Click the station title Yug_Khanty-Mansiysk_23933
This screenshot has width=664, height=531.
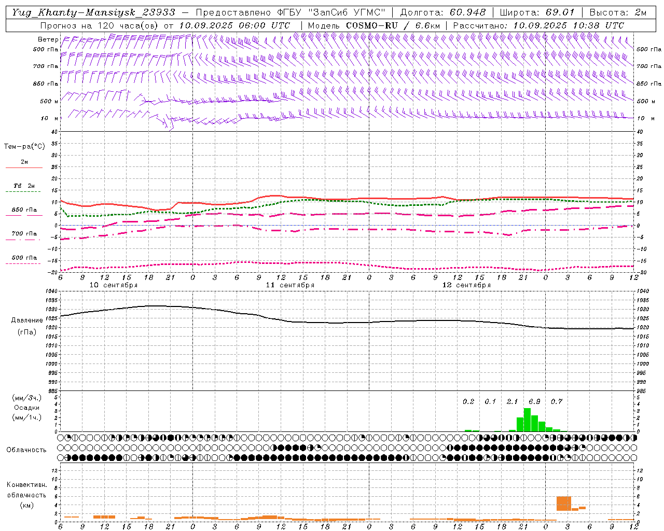(93, 12)
